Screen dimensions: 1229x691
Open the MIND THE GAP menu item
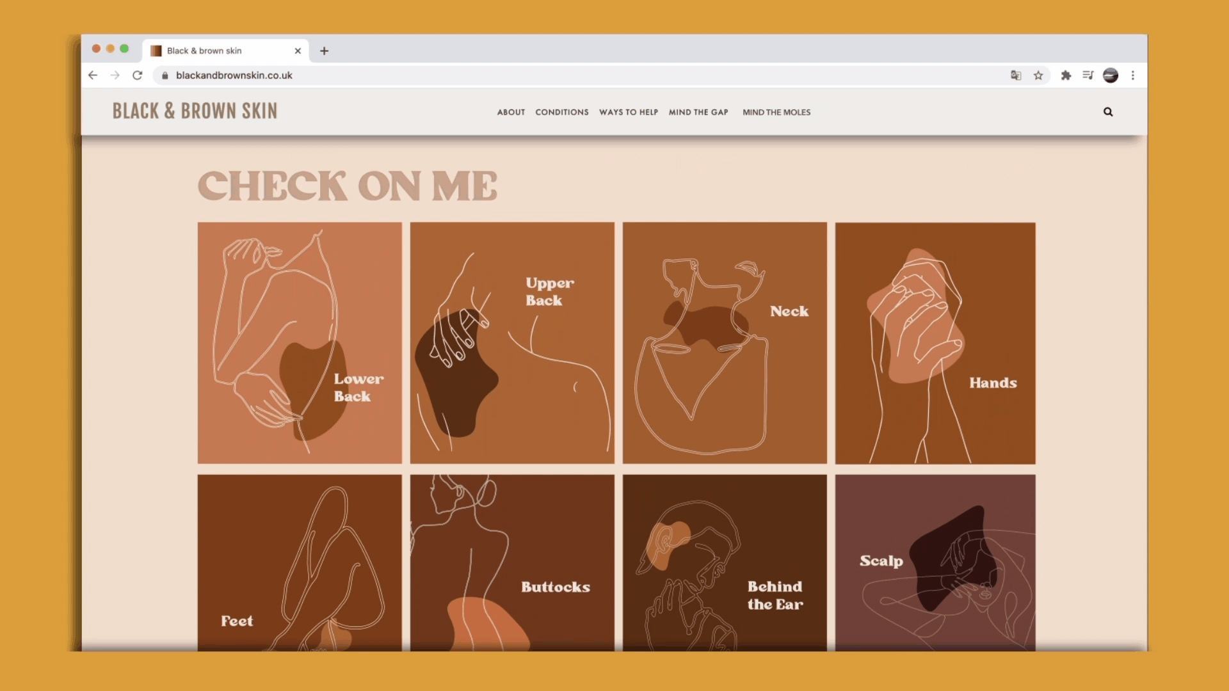point(698,112)
